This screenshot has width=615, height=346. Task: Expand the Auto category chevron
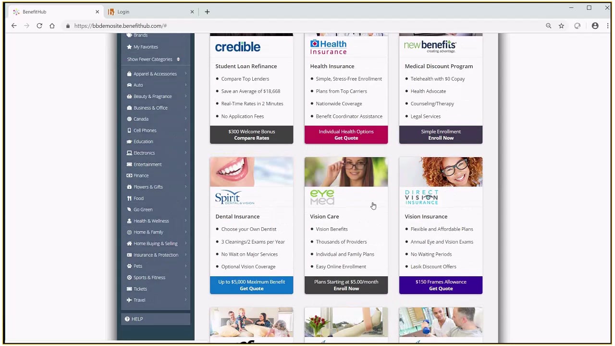(185, 85)
